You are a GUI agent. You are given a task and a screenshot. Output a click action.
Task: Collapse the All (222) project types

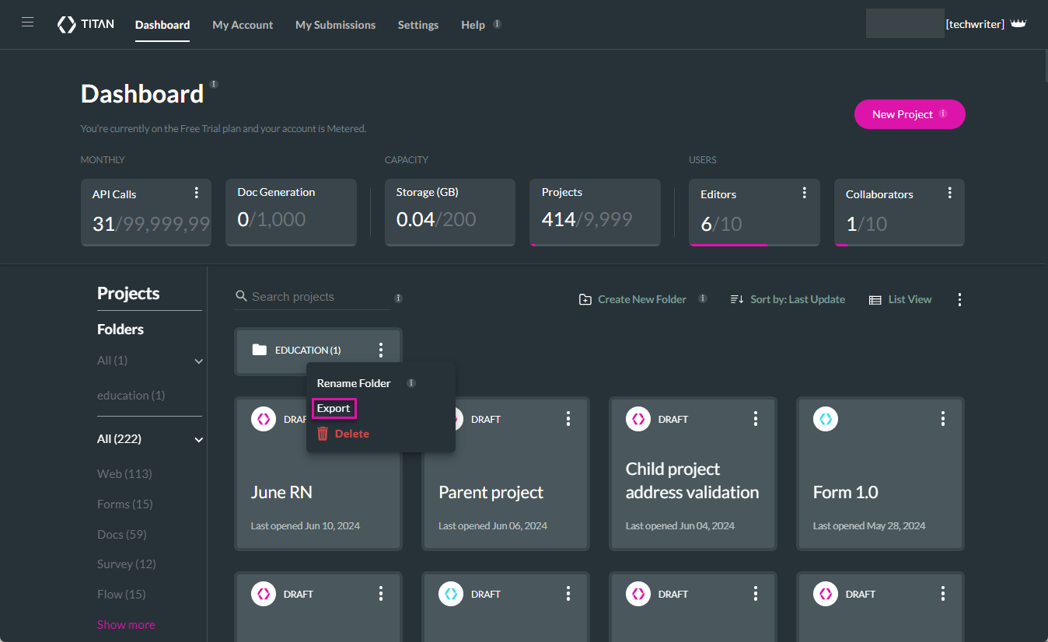[198, 440]
